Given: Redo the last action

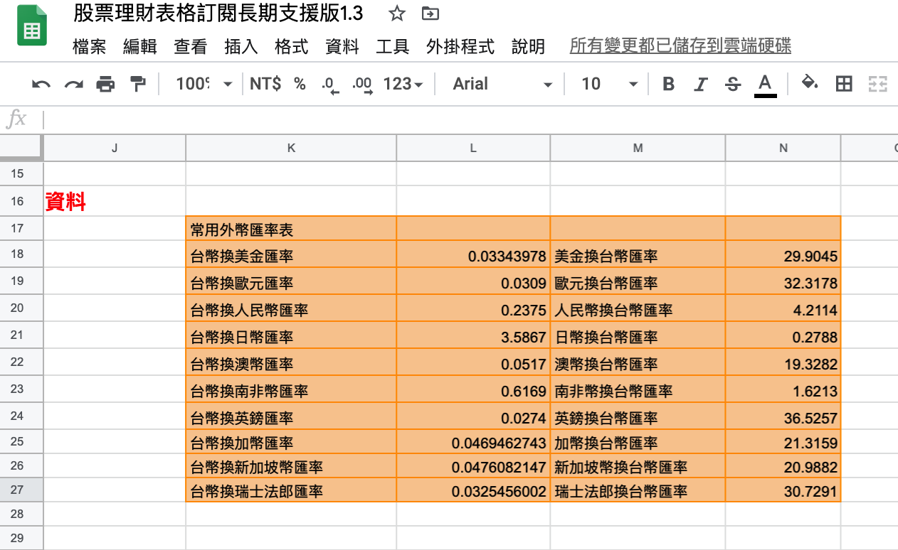Looking at the screenshot, I should tap(73, 85).
